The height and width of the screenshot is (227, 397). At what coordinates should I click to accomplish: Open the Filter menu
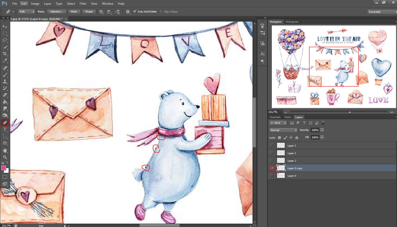[83, 4]
